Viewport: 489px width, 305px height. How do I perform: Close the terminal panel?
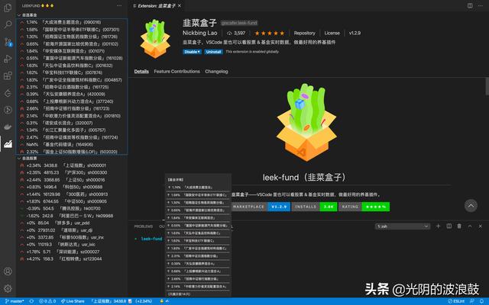tap(481, 226)
